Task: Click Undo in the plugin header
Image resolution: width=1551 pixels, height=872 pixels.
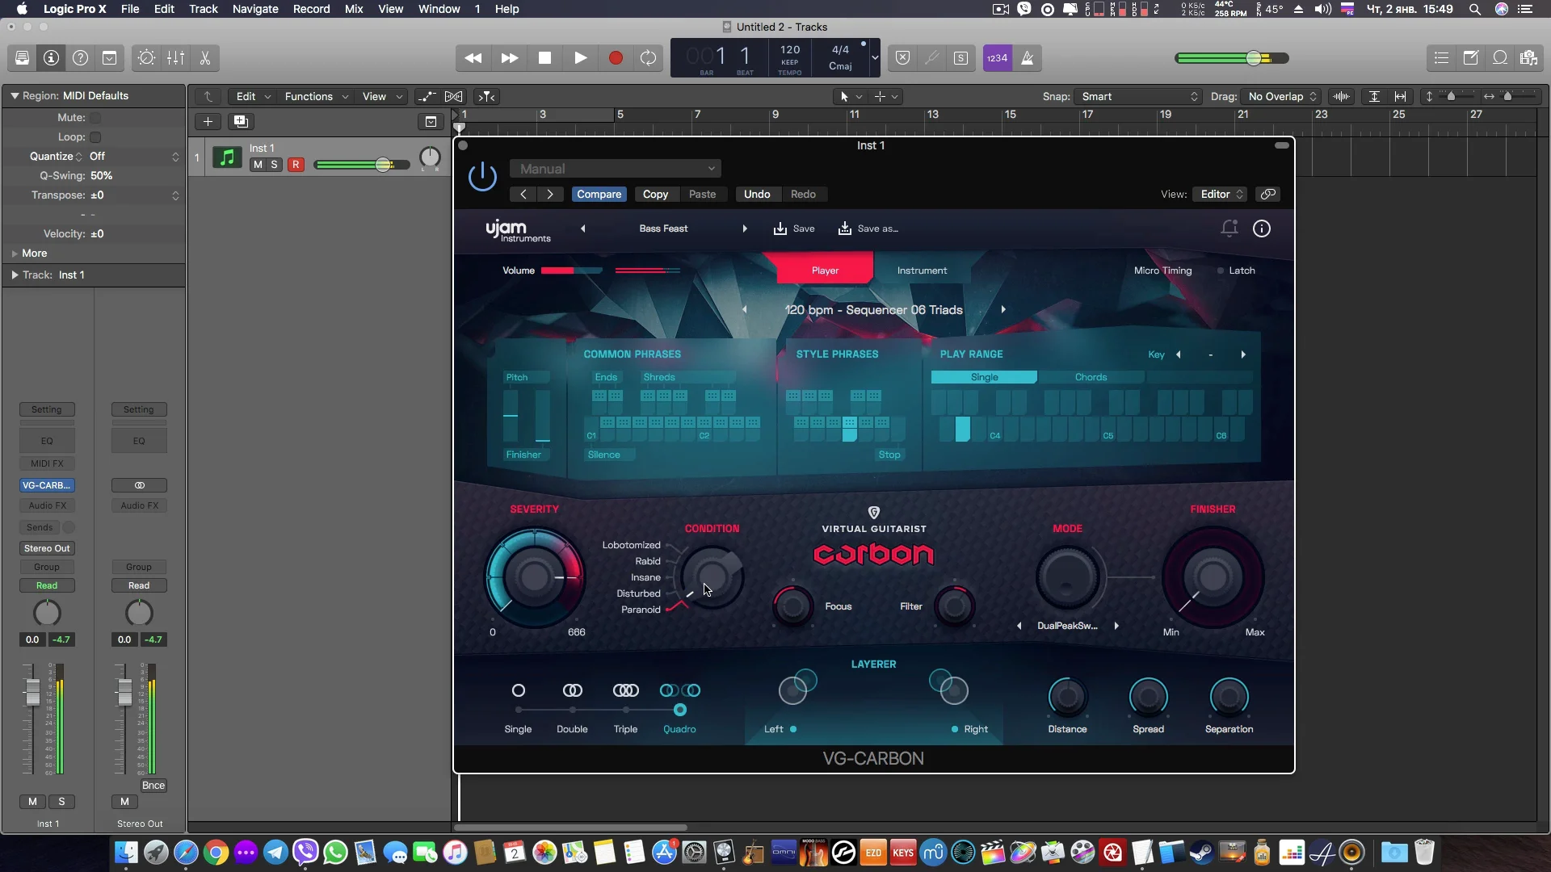Action: (x=756, y=194)
